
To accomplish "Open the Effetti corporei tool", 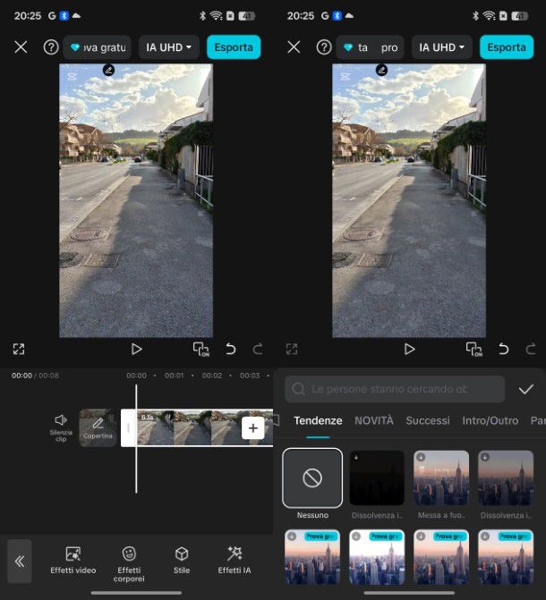I will (129, 560).
